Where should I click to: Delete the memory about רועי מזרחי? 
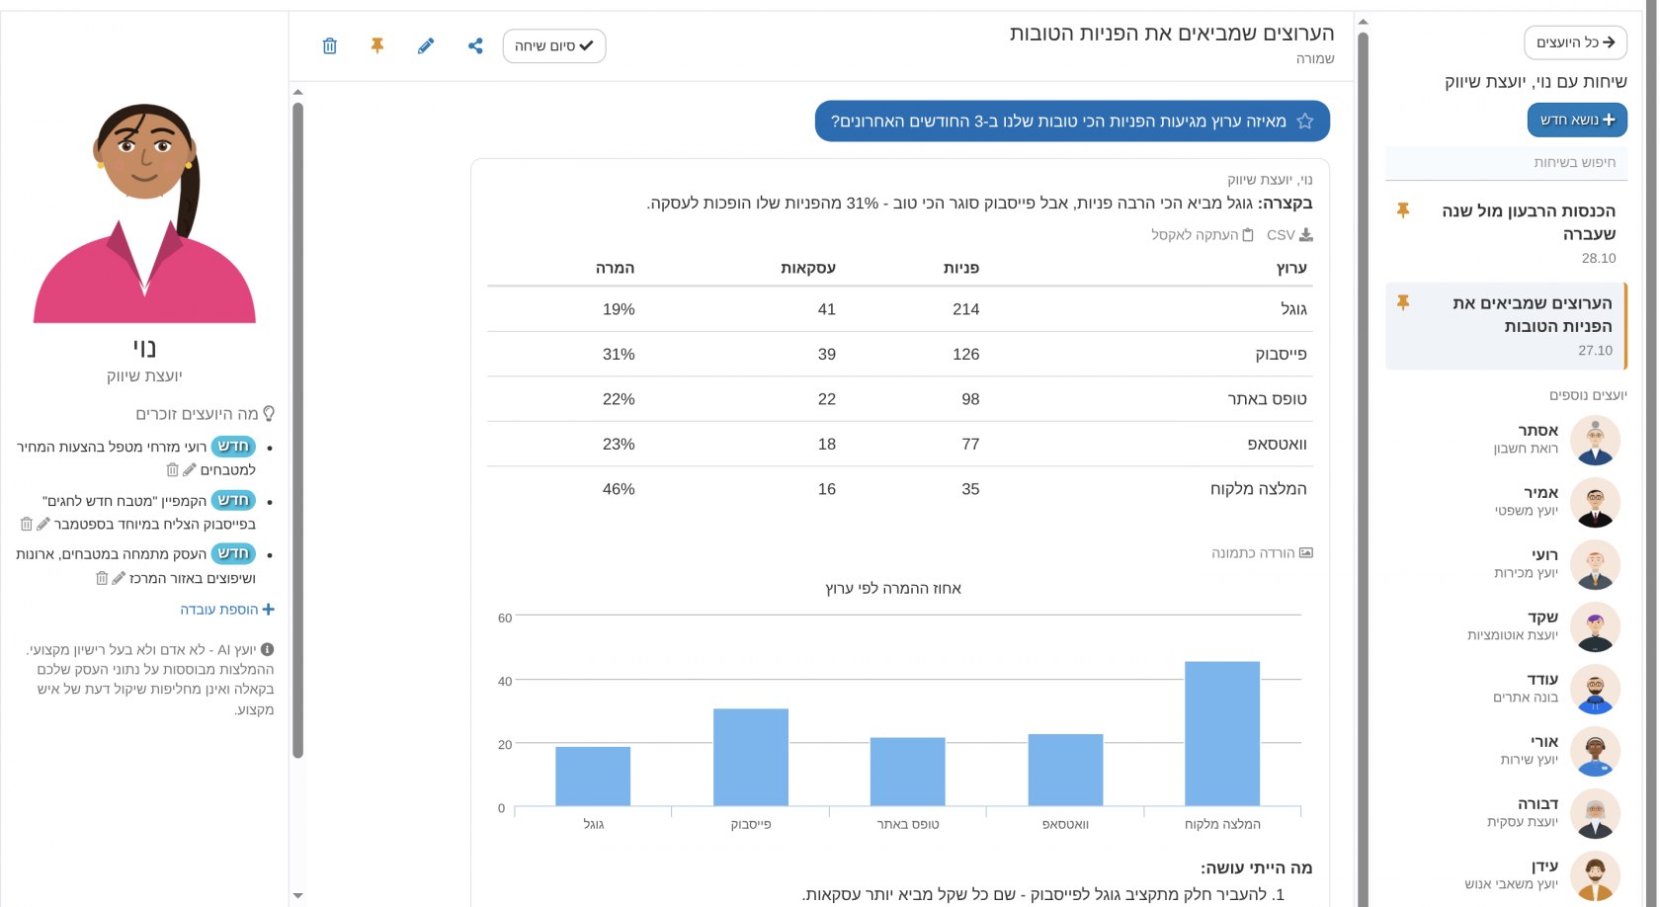pyautogui.click(x=173, y=470)
